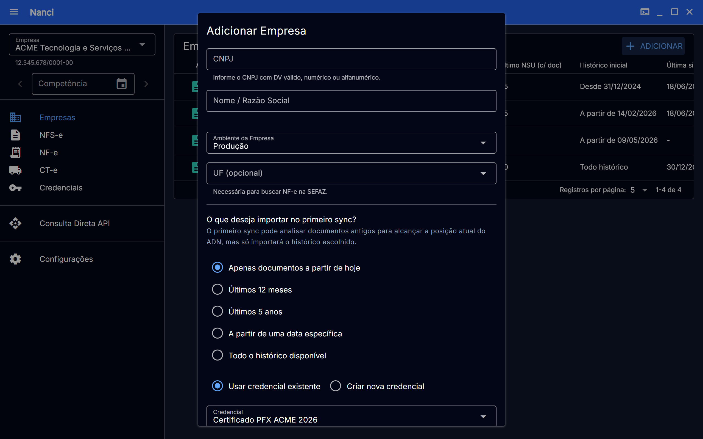Open the Competência calendar picker icon
This screenshot has width=703, height=439.
click(121, 84)
